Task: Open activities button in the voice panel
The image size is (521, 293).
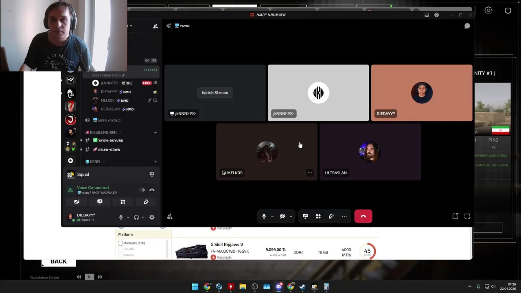Action: [123, 202]
